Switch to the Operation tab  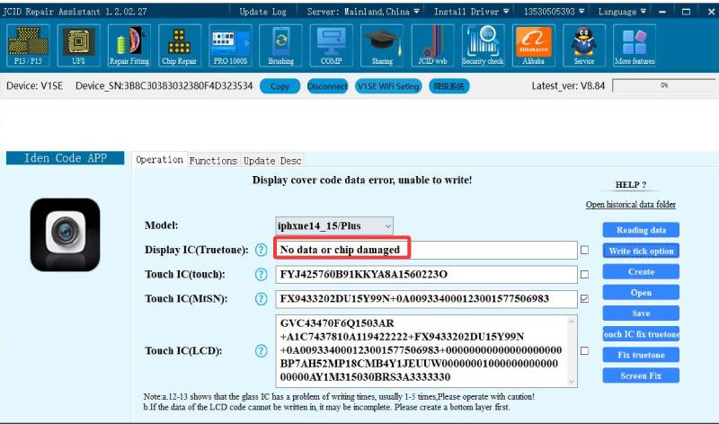pos(160,160)
